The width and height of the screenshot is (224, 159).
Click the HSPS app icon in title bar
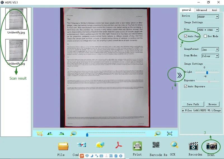2,3
